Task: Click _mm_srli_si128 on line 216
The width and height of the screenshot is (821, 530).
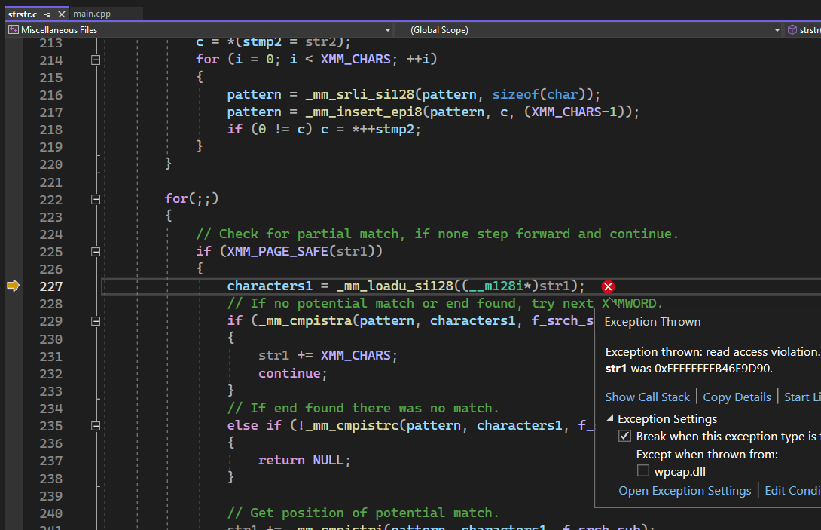Action: pyautogui.click(x=359, y=94)
